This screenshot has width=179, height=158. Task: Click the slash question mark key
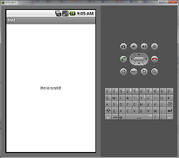(156, 117)
